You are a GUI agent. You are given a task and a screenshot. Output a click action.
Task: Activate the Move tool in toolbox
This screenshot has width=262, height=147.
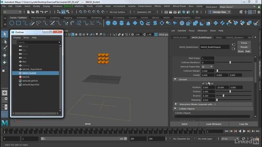point(5,55)
